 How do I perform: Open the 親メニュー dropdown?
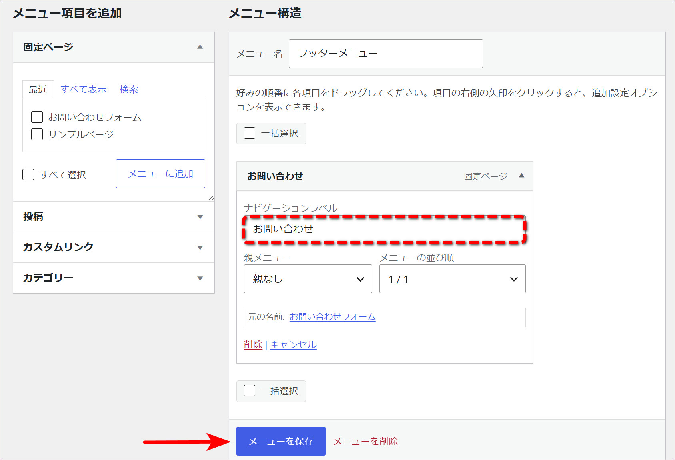point(308,279)
